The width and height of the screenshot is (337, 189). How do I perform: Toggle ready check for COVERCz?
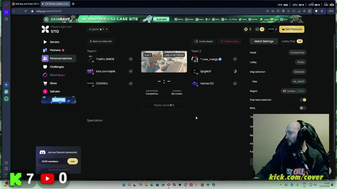pos(131,83)
